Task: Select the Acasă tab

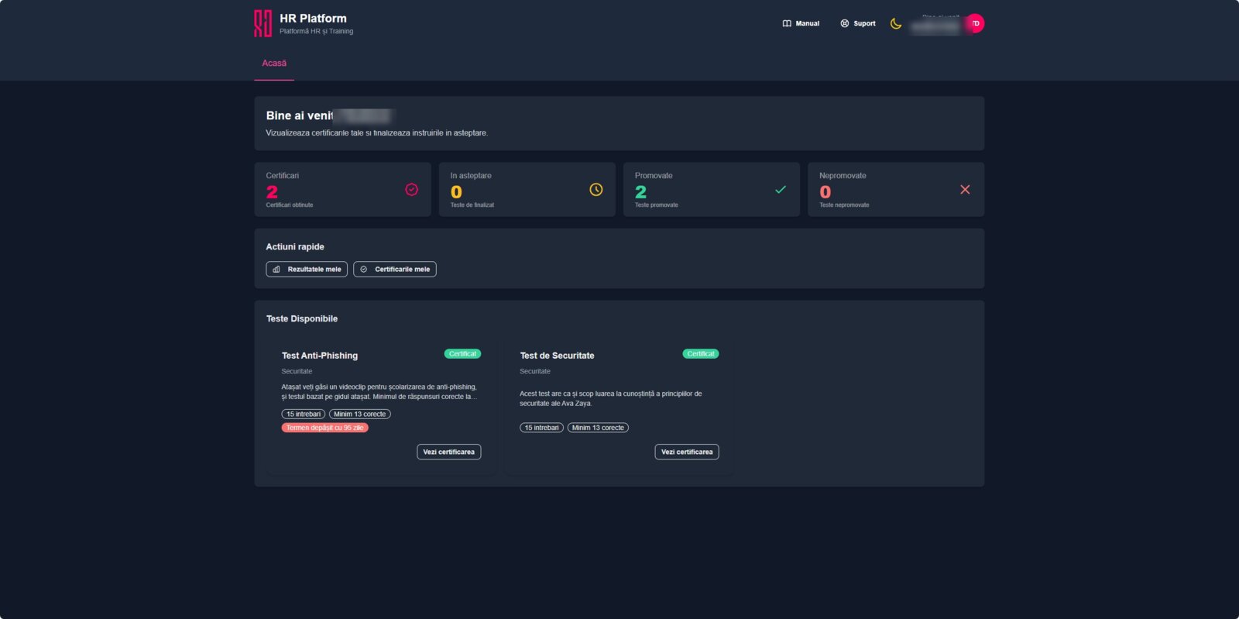Action: click(x=274, y=64)
